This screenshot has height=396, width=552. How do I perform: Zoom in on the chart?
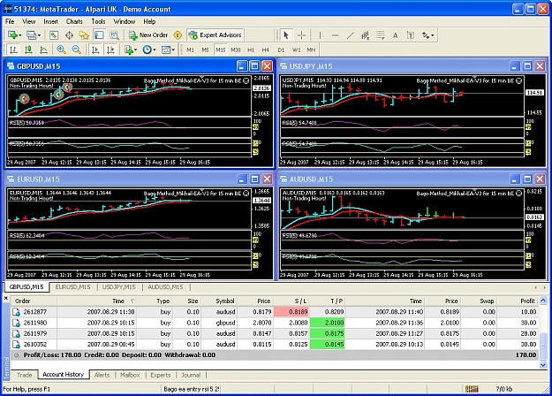61,49
